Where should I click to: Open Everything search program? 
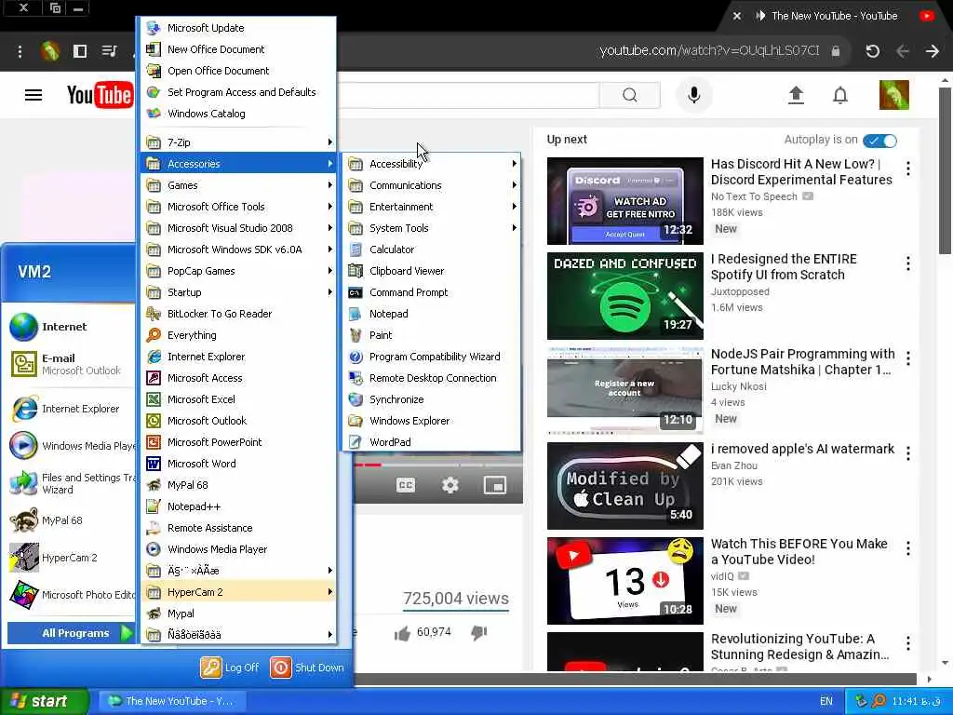tap(238, 335)
